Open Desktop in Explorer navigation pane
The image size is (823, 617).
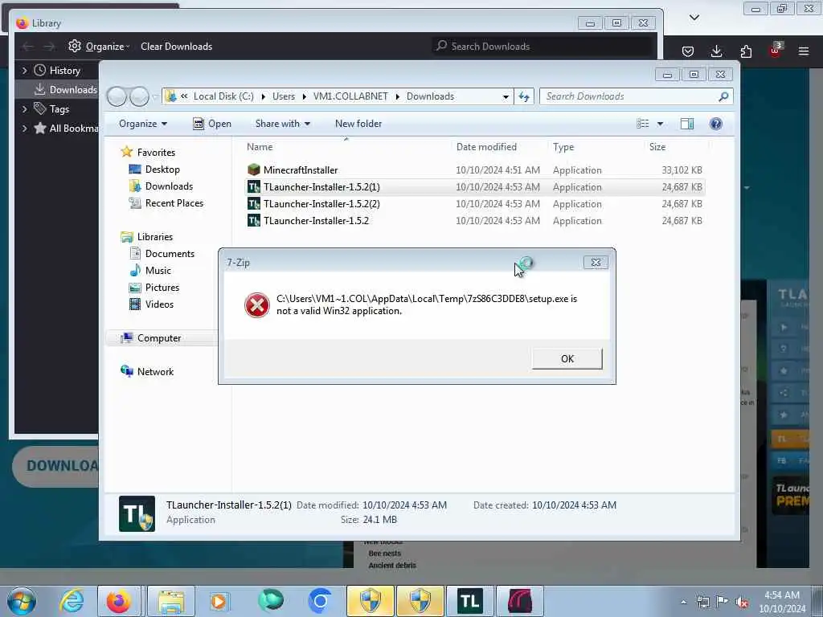[x=162, y=170]
